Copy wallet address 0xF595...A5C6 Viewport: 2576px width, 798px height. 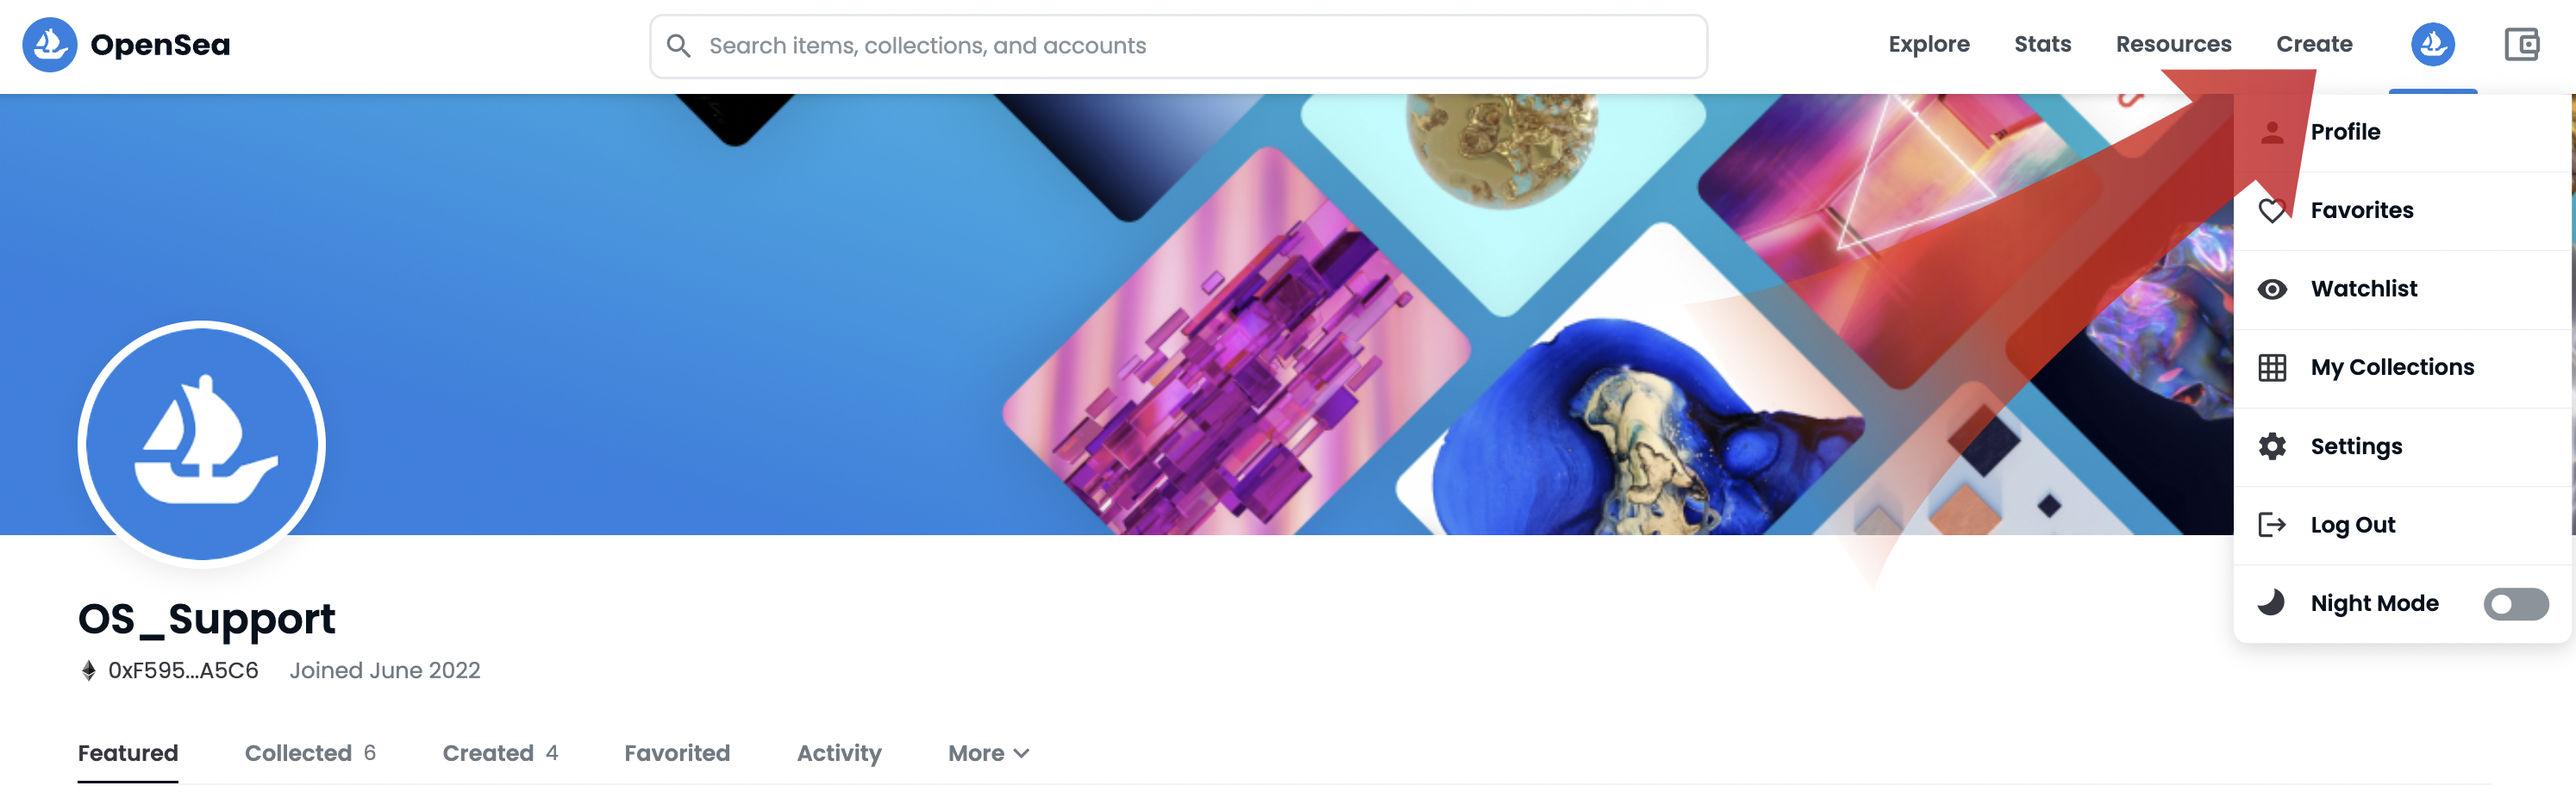tap(183, 670)
